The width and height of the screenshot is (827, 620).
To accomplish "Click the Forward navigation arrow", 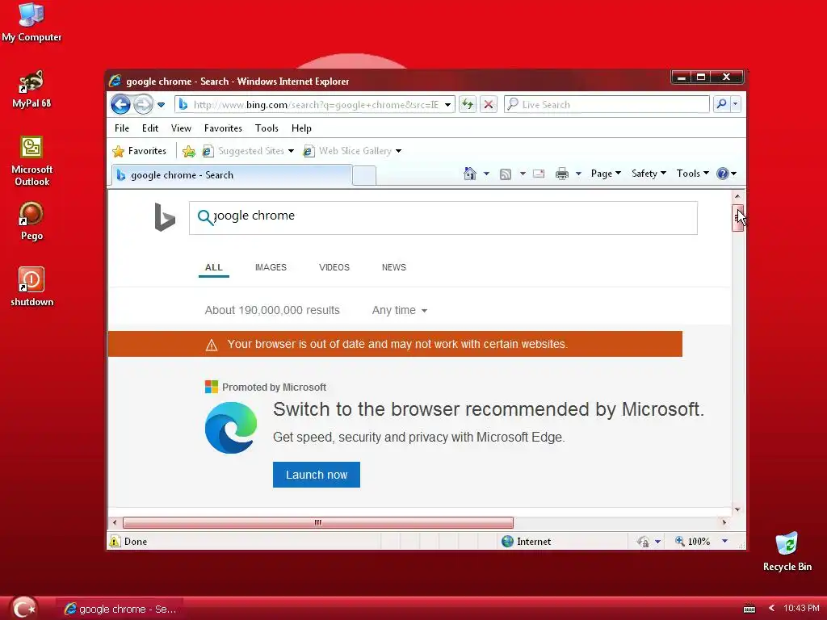I will (x=142, y=104).
